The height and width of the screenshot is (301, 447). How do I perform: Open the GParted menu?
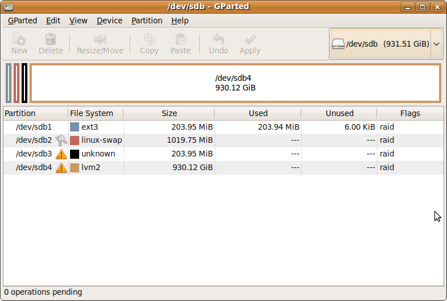pyautogui.click(x=23, y=21)
